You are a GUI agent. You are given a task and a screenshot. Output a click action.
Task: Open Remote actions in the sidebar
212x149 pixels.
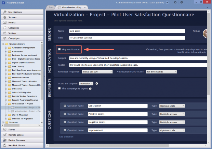(x=22, y=135)
